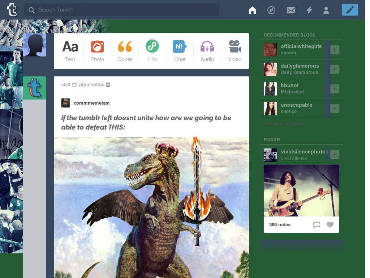Open hbunot recommended blog
Viewport: 370px width, 278px height.
[289, 85]
